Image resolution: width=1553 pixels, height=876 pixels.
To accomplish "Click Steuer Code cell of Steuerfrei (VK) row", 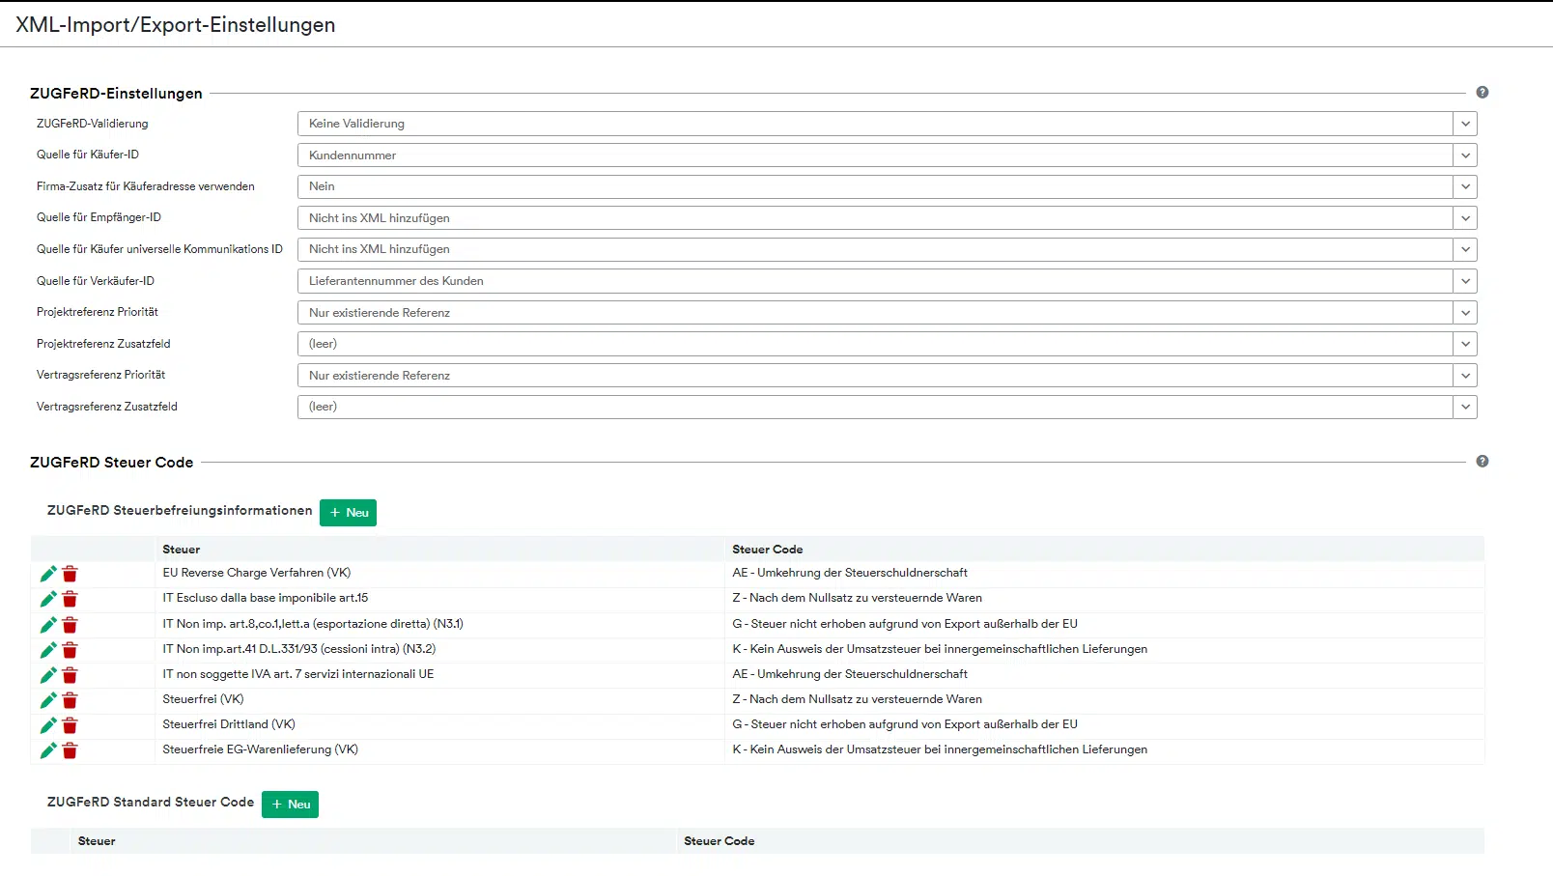I will tap(1105, 699).
